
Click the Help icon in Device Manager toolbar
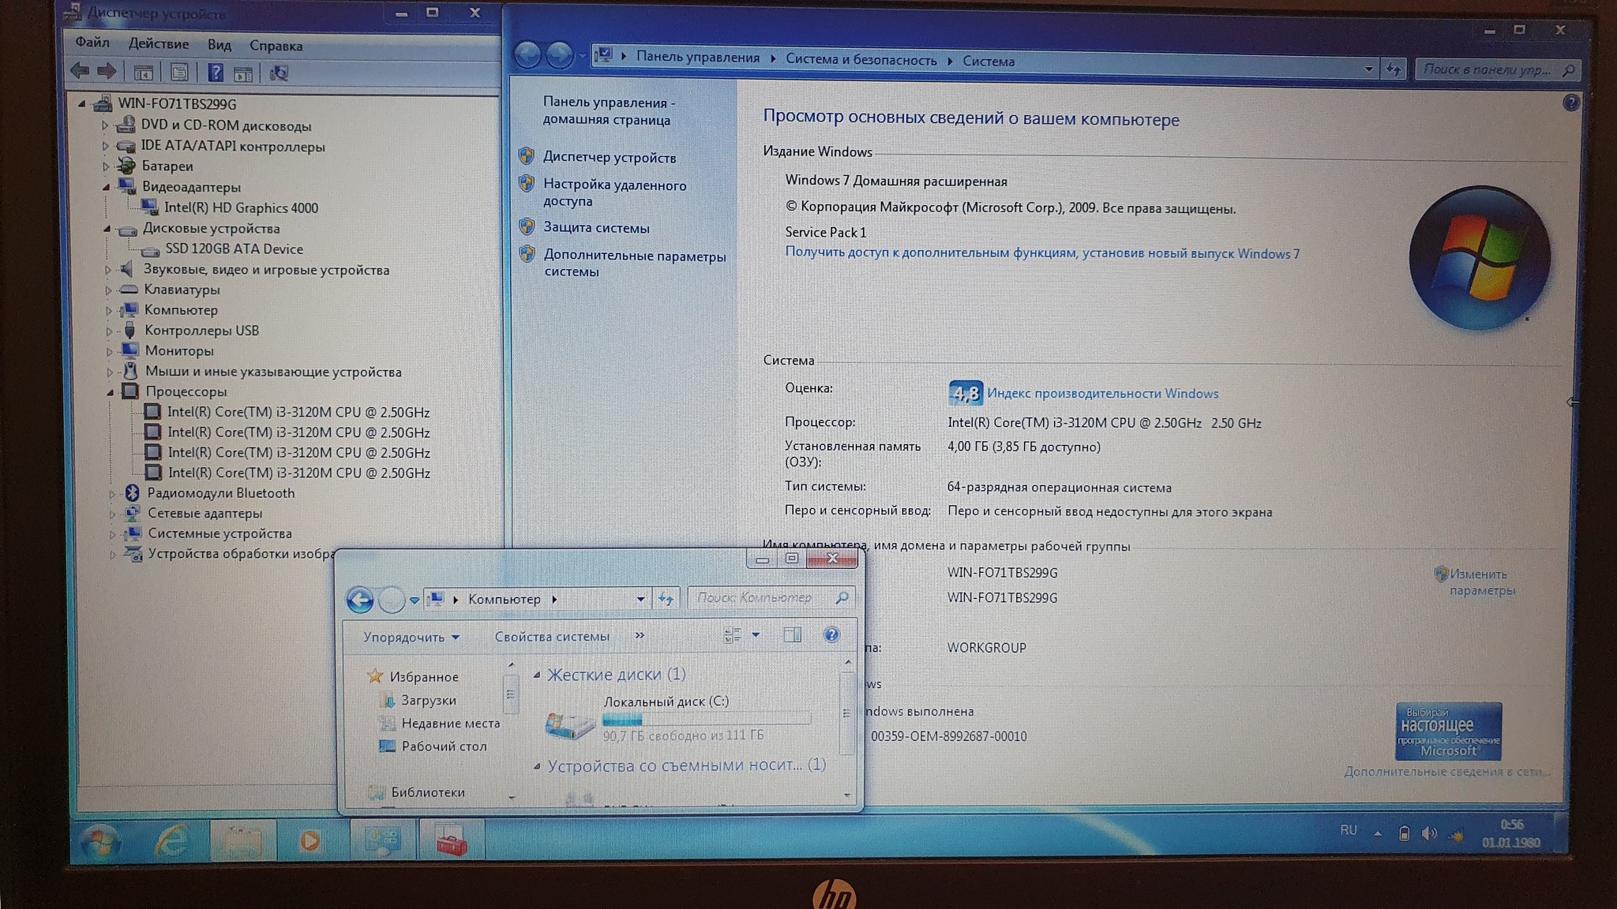pyautogui.click(x=215, y=73)
